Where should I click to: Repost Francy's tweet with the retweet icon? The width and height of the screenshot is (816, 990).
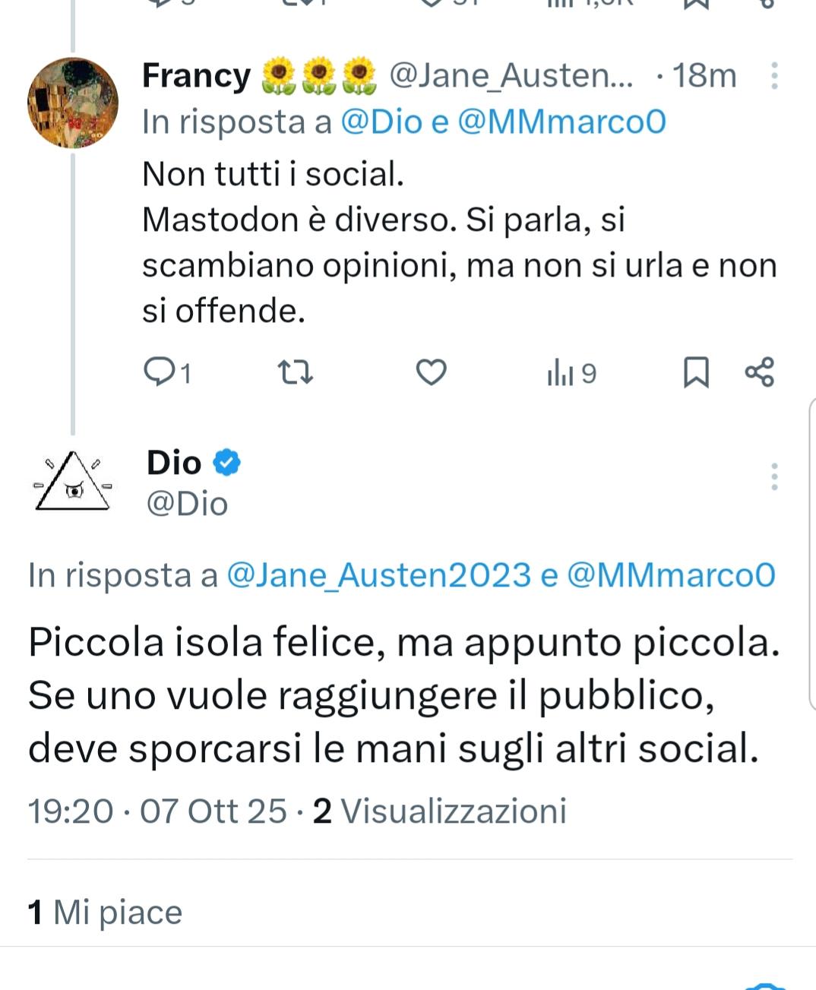pos(295,372)
